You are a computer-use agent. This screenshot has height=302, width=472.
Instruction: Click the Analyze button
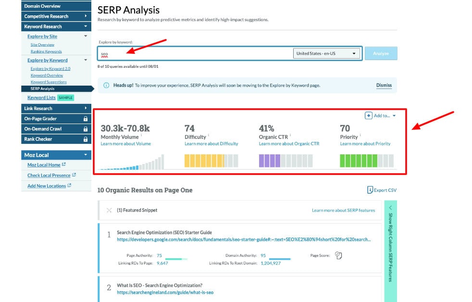point(381,54)
